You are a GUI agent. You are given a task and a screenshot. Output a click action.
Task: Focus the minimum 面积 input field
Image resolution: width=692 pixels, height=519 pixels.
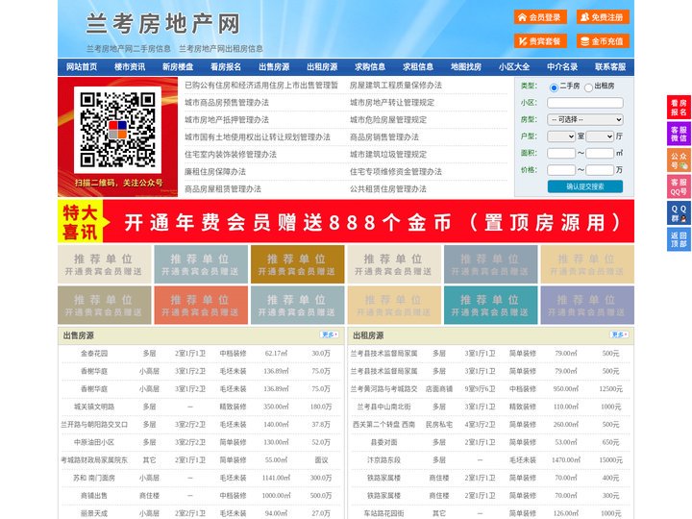point(561,153)
